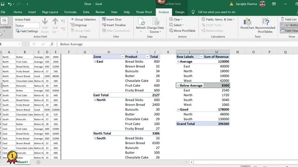298x167 pixels.
Task: Switch to the Home tab
Action: coord(18,12)
